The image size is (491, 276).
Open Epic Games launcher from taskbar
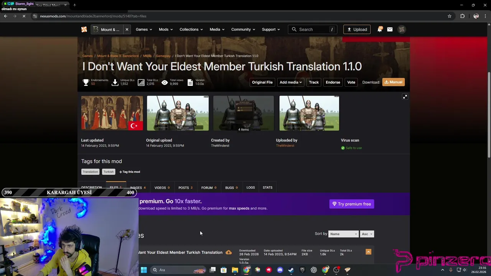302,270
